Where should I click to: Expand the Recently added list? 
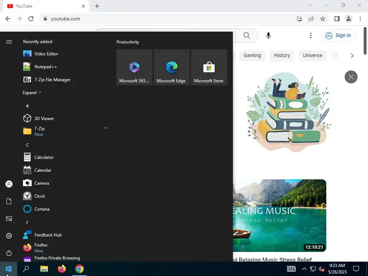[32, 93]
